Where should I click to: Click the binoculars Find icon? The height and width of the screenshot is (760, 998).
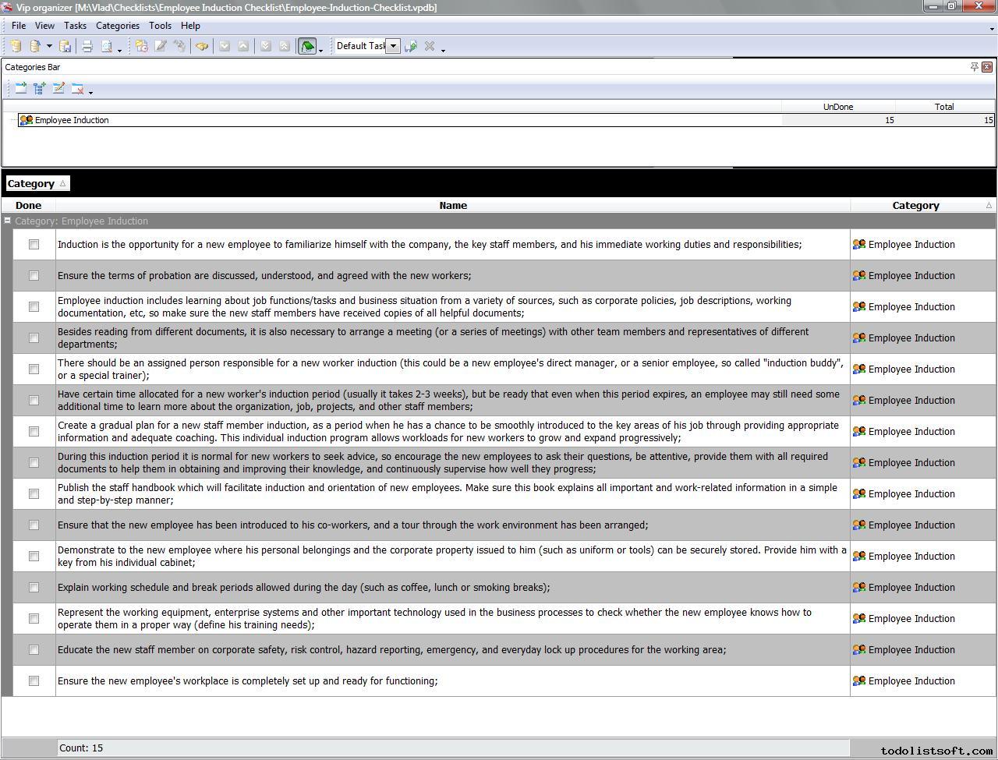(x=202, y=46)
